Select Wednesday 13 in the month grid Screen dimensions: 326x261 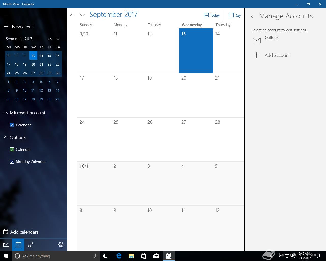click(196, 51)
